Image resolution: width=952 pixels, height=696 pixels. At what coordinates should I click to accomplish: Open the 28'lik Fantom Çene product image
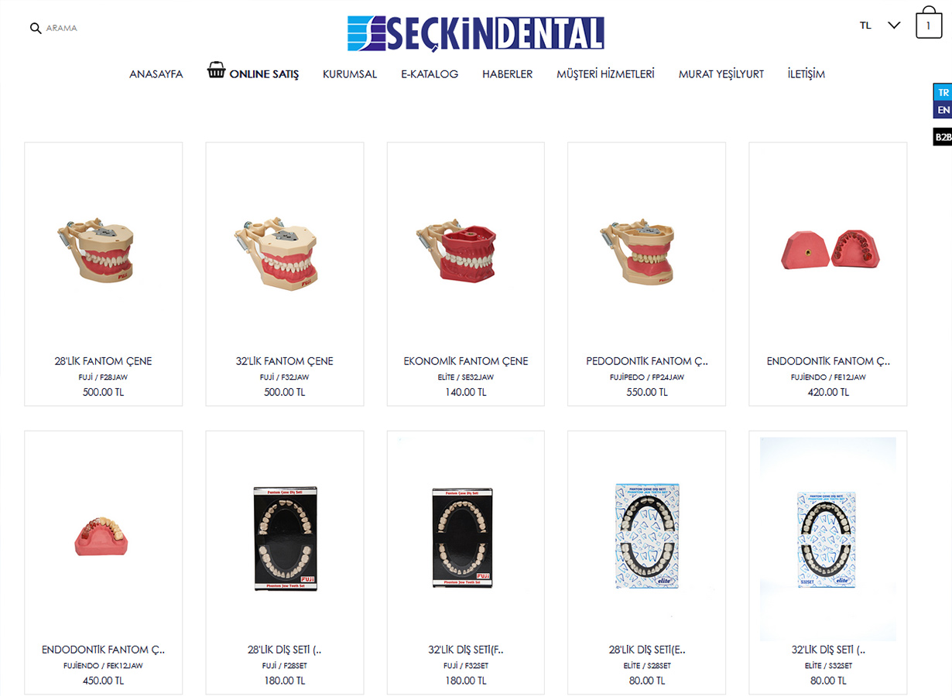[x=97, y=248]
